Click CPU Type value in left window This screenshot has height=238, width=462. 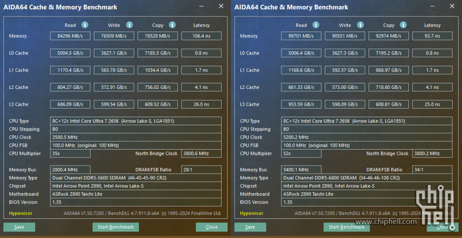point(136,121)
